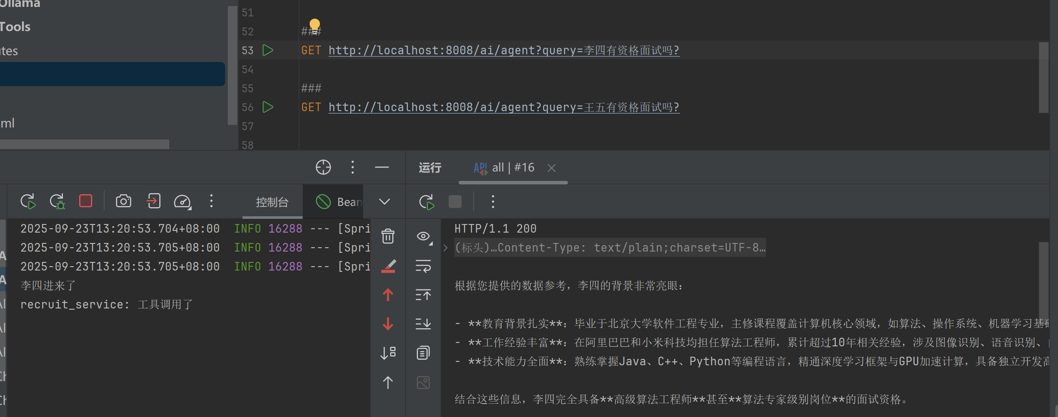1058x417 pixels.
Task: Click the grey stop button in run panel
Action: tap(455, 202)
